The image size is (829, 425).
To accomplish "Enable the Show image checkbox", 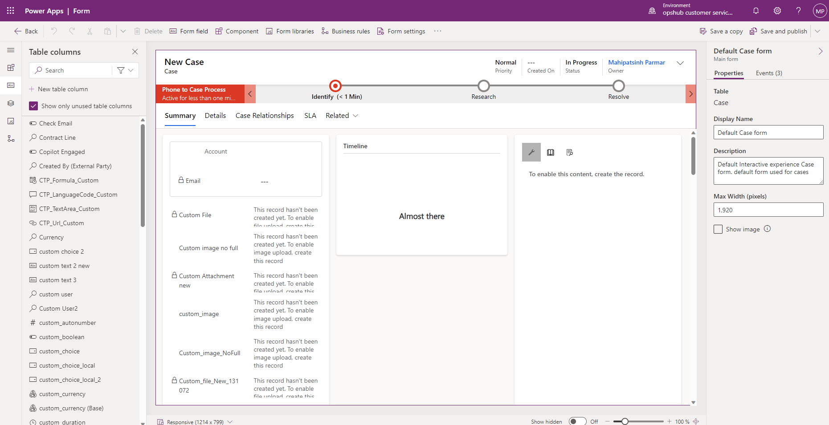I will [x=718, y=229].
